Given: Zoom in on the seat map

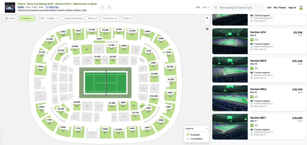Looking at the screenshot, I should [x=207, y=18].
